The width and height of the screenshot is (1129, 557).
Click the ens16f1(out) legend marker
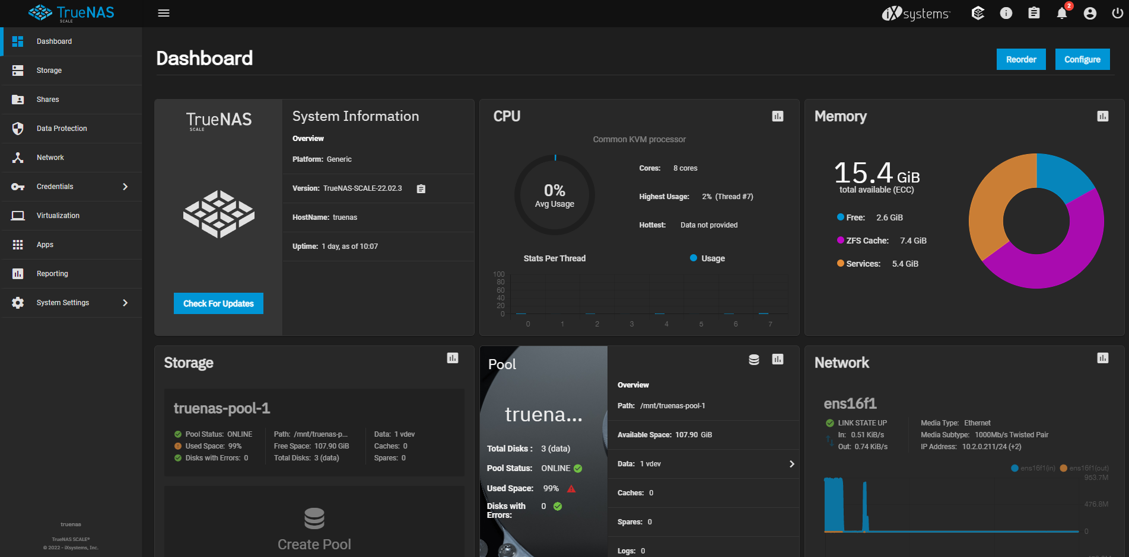[x=1064, y=468]
